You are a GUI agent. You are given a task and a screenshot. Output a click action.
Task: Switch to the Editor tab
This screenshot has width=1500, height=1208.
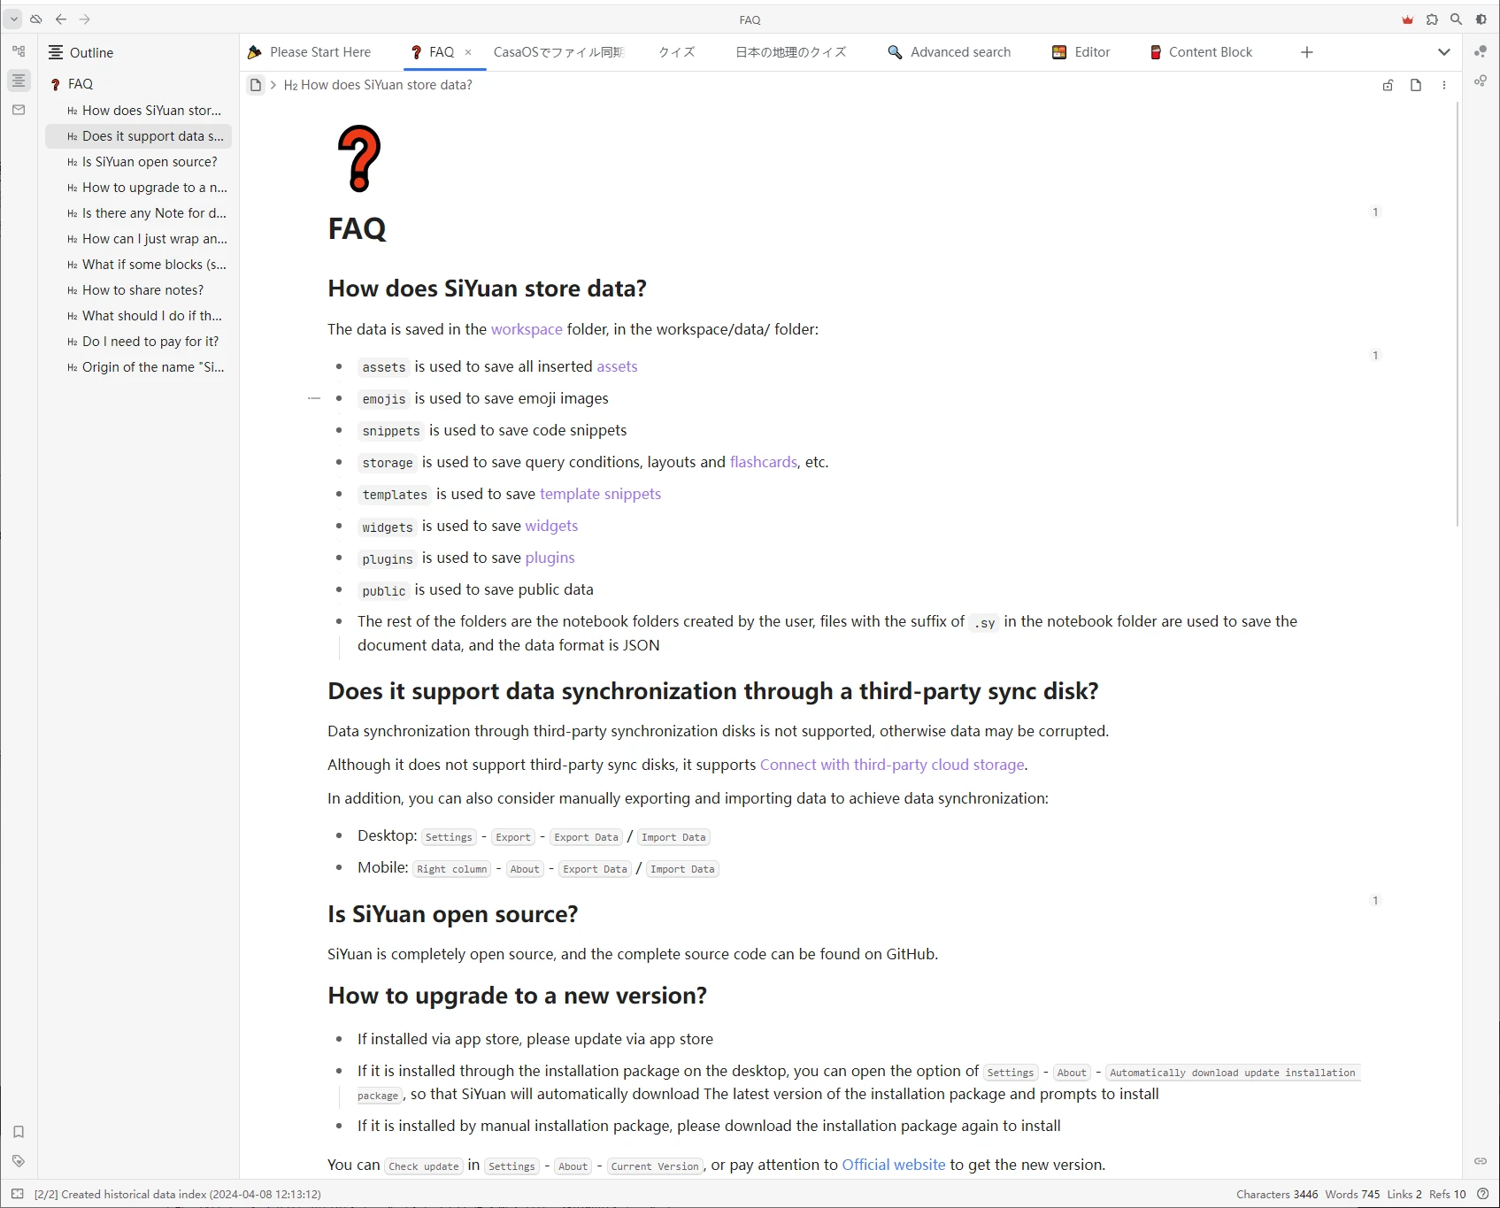1081,52
